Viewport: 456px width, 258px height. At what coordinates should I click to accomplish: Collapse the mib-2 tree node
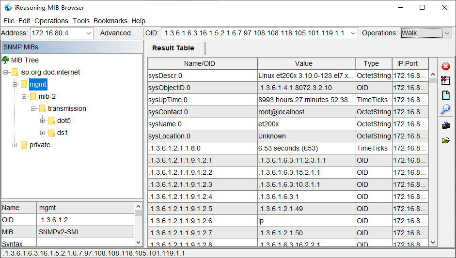(x=24, y=96)
